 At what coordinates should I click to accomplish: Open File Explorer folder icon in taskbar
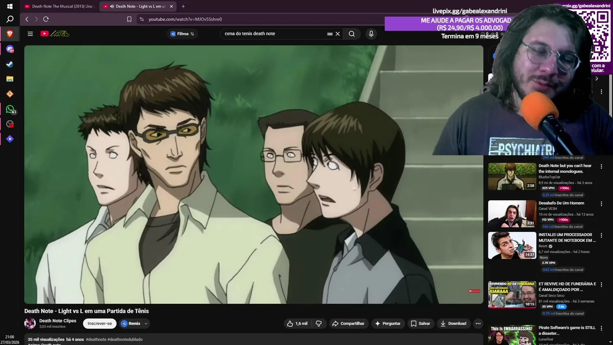click(10, 79)
